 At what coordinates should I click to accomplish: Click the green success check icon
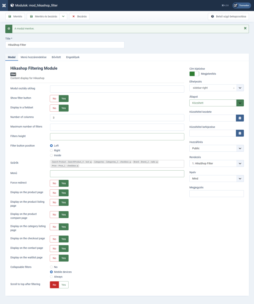9,29
